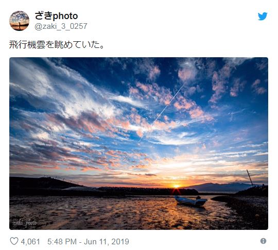Open the 5:48 PM - Jun 11, 2019 timestamp

tap(88, 241)
